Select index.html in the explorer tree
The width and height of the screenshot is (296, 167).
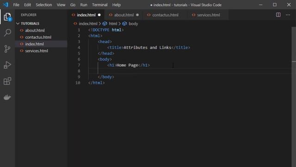tap(34, 44)
